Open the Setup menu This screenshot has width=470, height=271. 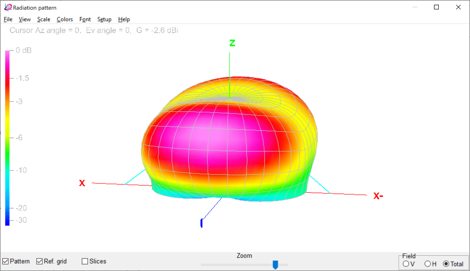tap(104, 19)
